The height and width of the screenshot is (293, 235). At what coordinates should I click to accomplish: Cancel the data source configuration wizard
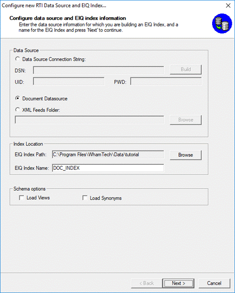tap(214, 283)
